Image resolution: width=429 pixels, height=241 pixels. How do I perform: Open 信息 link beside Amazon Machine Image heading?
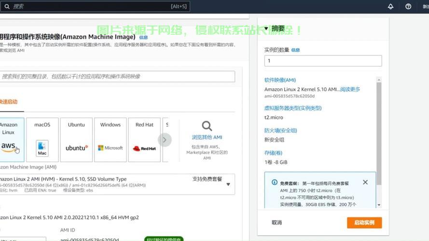coord(143,38)
